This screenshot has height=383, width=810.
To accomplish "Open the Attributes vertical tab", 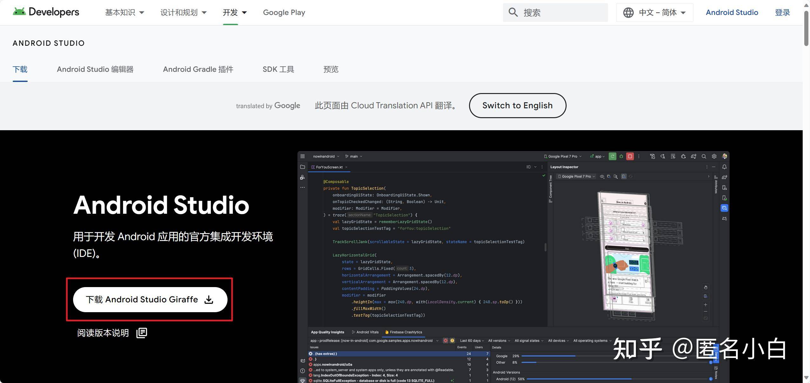I will pos(716,184).
